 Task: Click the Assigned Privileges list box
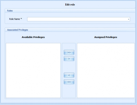106,70
